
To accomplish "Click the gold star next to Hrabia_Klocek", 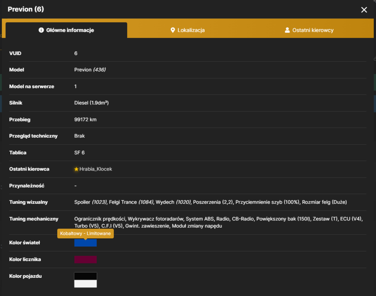I will (76, 169).
